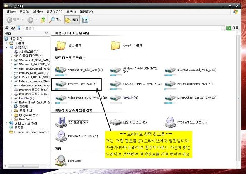This screenshot has height=174, width=246.
Task: Click folder pane horizontal scrollbar right arrow
Action: (48, 166)
